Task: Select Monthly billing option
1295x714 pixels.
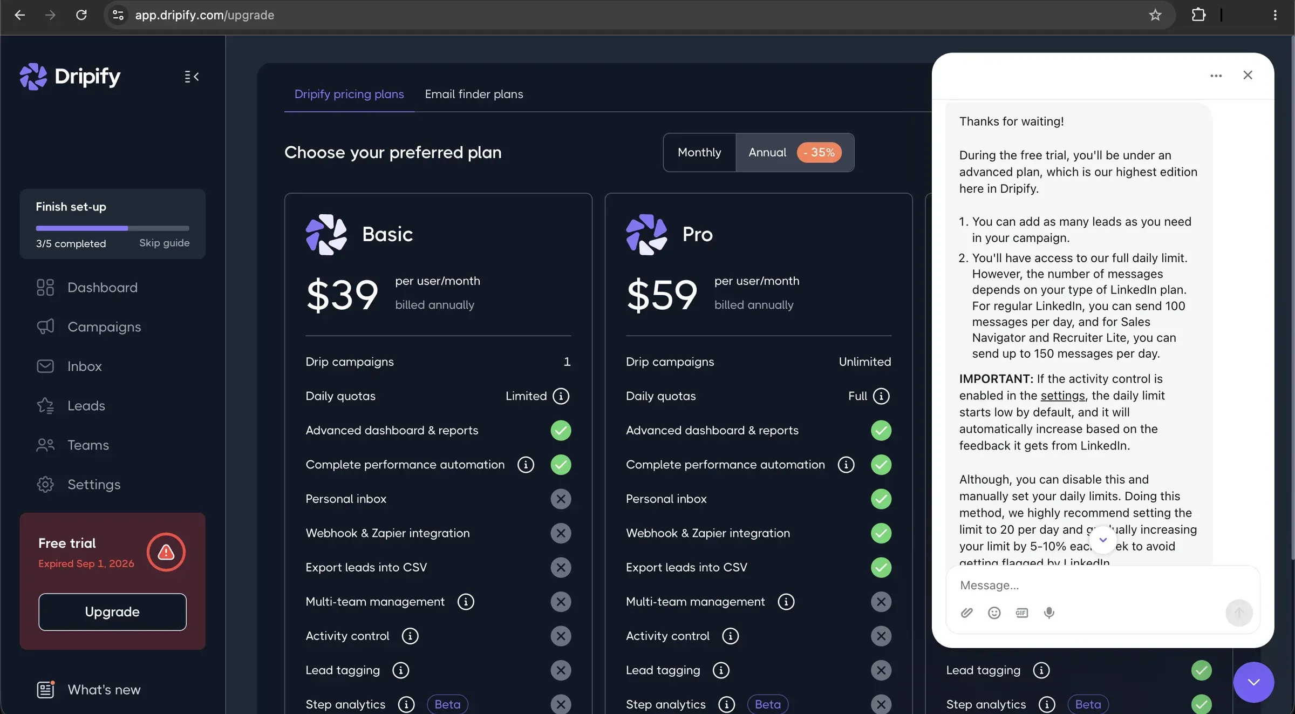Action: 699,153
